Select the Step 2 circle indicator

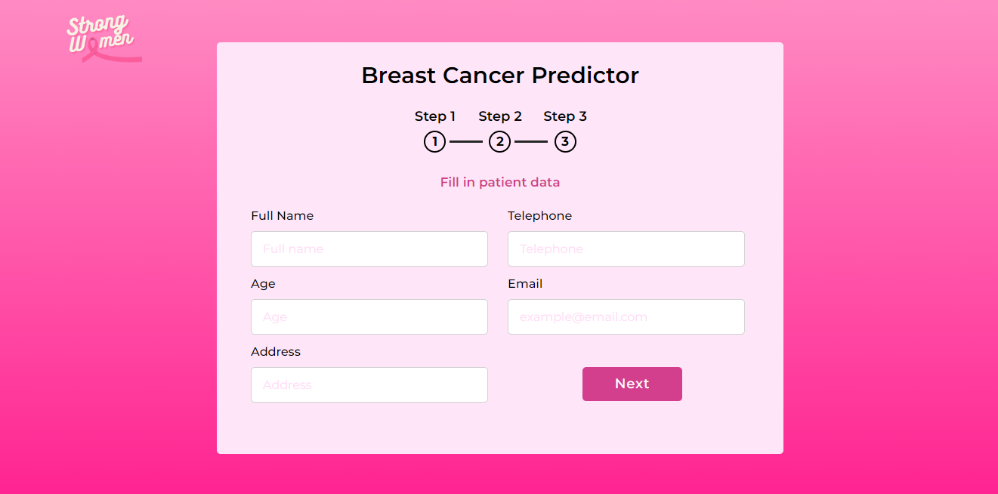coord(499,141)
